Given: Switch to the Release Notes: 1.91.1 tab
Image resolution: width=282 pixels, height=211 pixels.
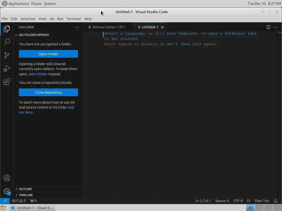Looking at the screenshot, I should (x=109, y=27).
